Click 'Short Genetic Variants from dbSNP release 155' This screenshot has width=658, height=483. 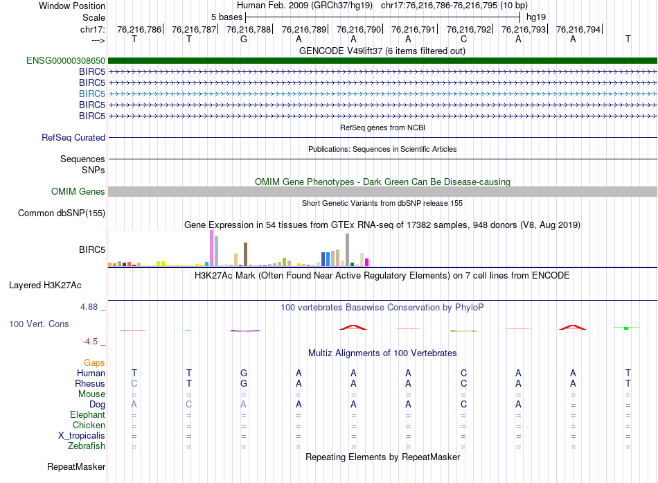click(x=382, y=203)
